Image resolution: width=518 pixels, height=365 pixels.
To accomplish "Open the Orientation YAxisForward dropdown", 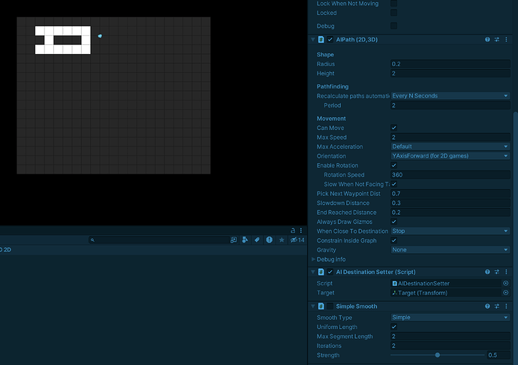I will 450,155.
